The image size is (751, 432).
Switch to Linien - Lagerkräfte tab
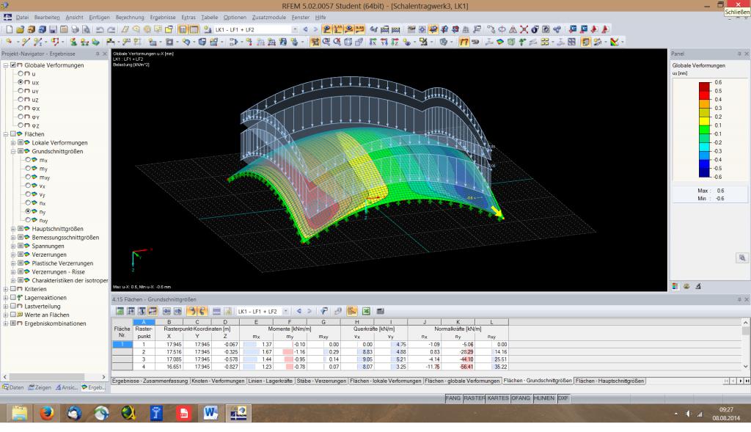point(270,381)
